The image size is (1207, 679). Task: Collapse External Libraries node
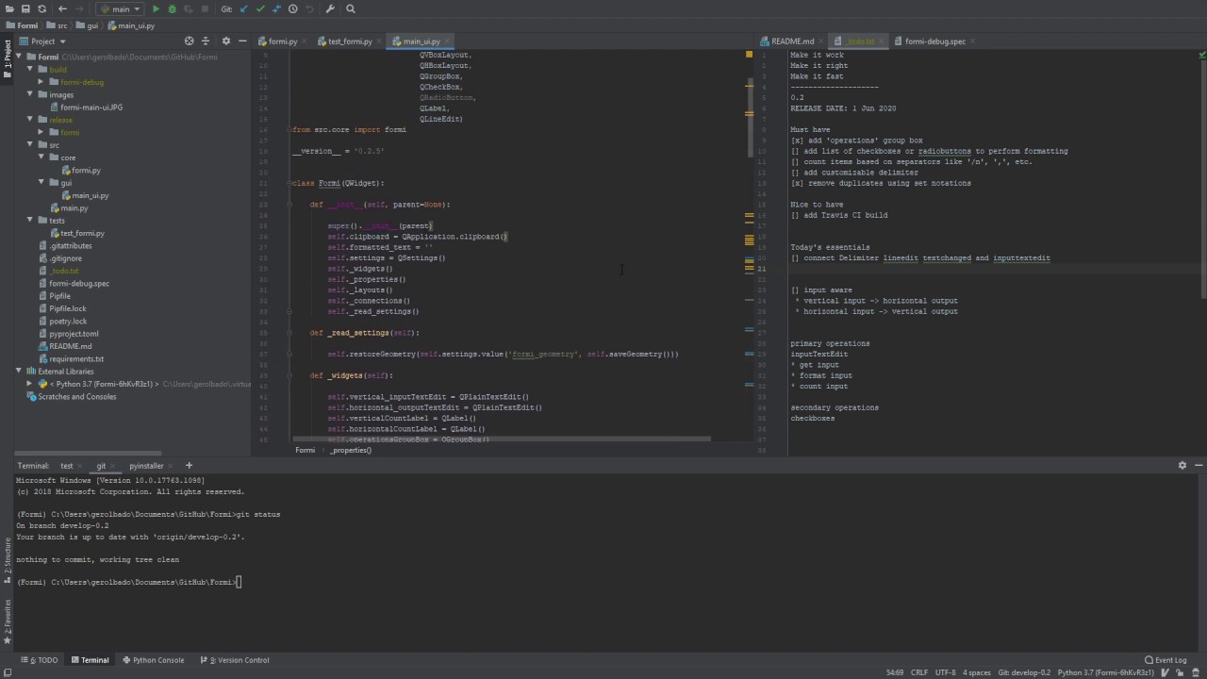[x=19, y=372]
